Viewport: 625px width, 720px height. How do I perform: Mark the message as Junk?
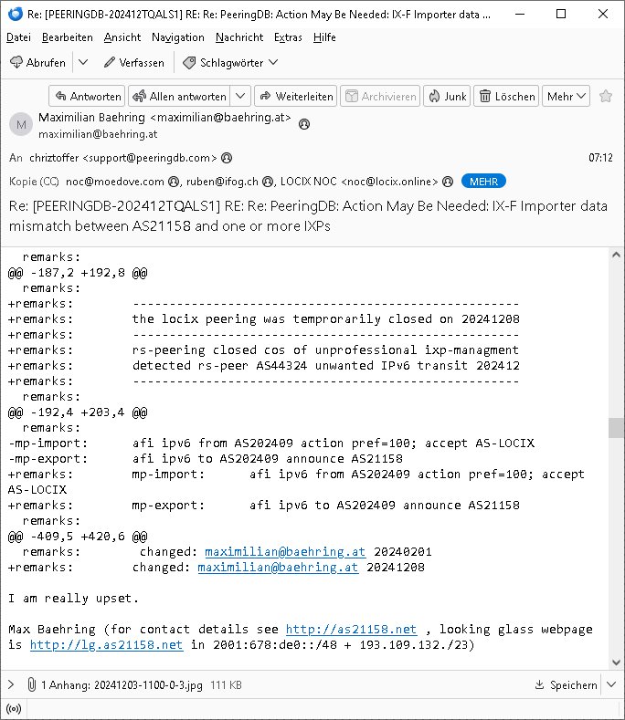[446, 96]
